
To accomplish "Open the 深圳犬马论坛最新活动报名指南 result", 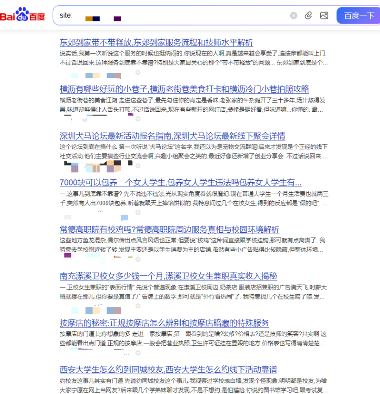I will click(x=172, y=136).
